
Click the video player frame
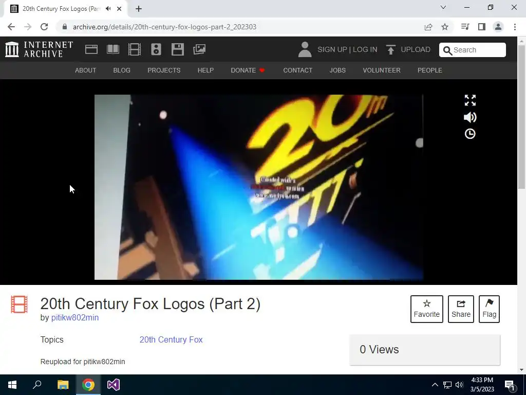(259, 187)
